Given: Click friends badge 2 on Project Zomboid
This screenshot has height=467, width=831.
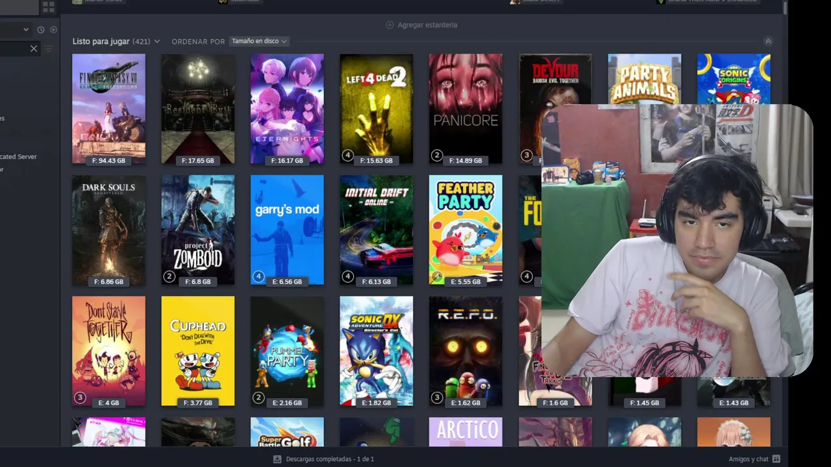Looking at the screenshot, I should [169, 277].
